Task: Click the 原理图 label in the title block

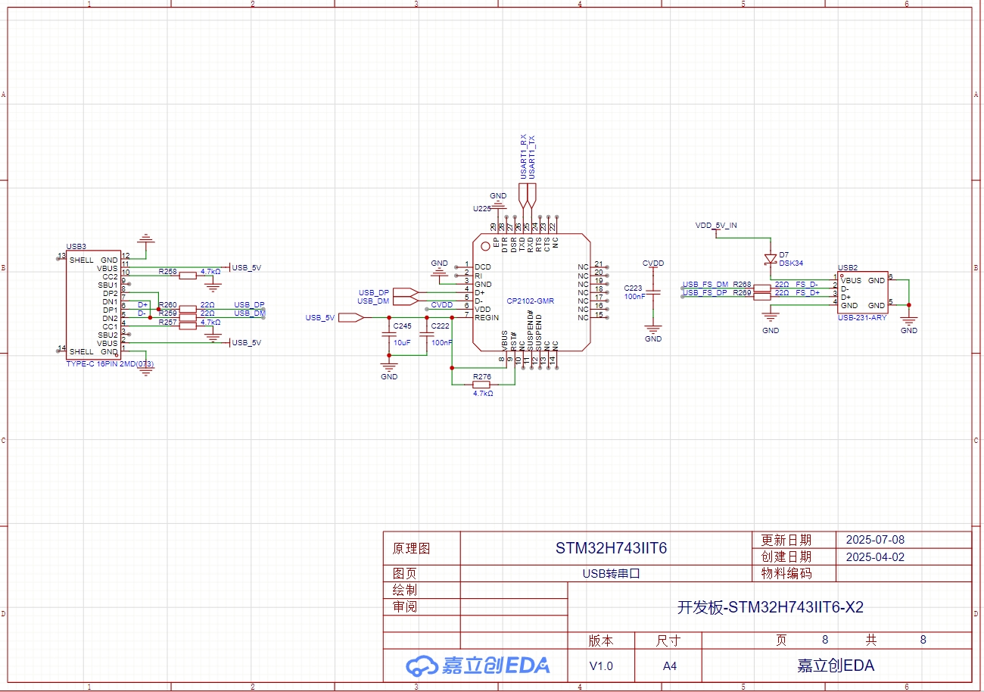Action: [x=411, y=549]
